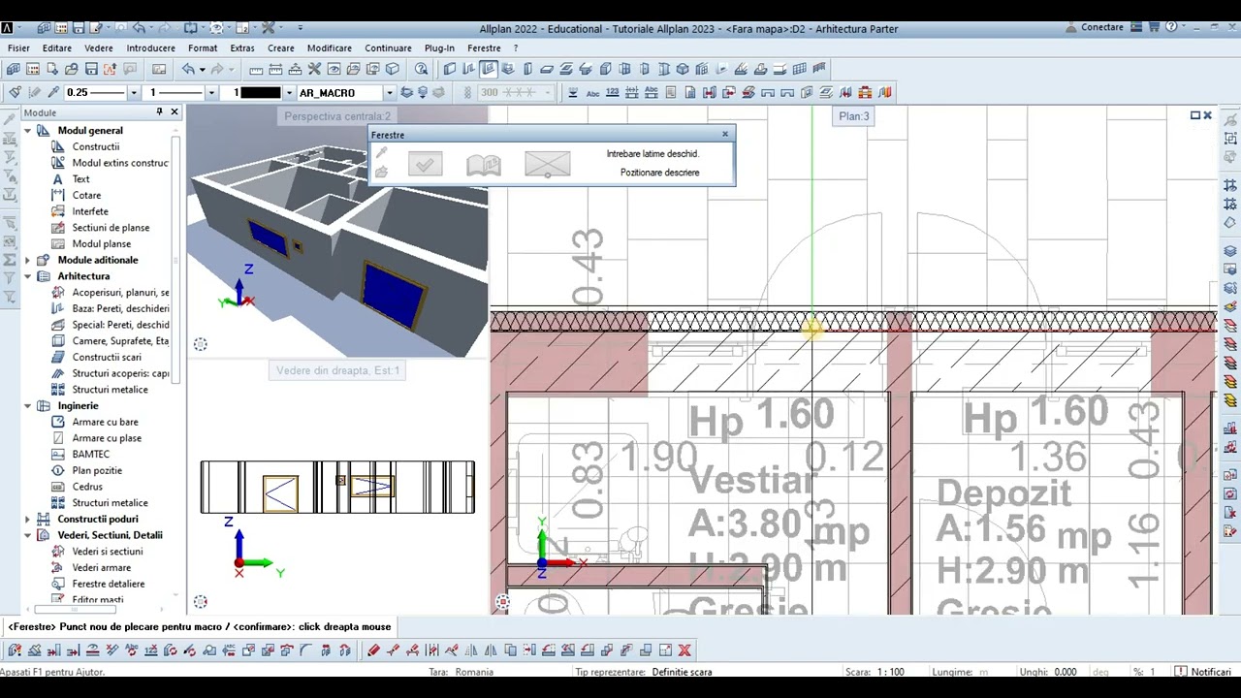Collapse the Vederi, Sectiuni, Detalii node

click(x=27, y=535)
